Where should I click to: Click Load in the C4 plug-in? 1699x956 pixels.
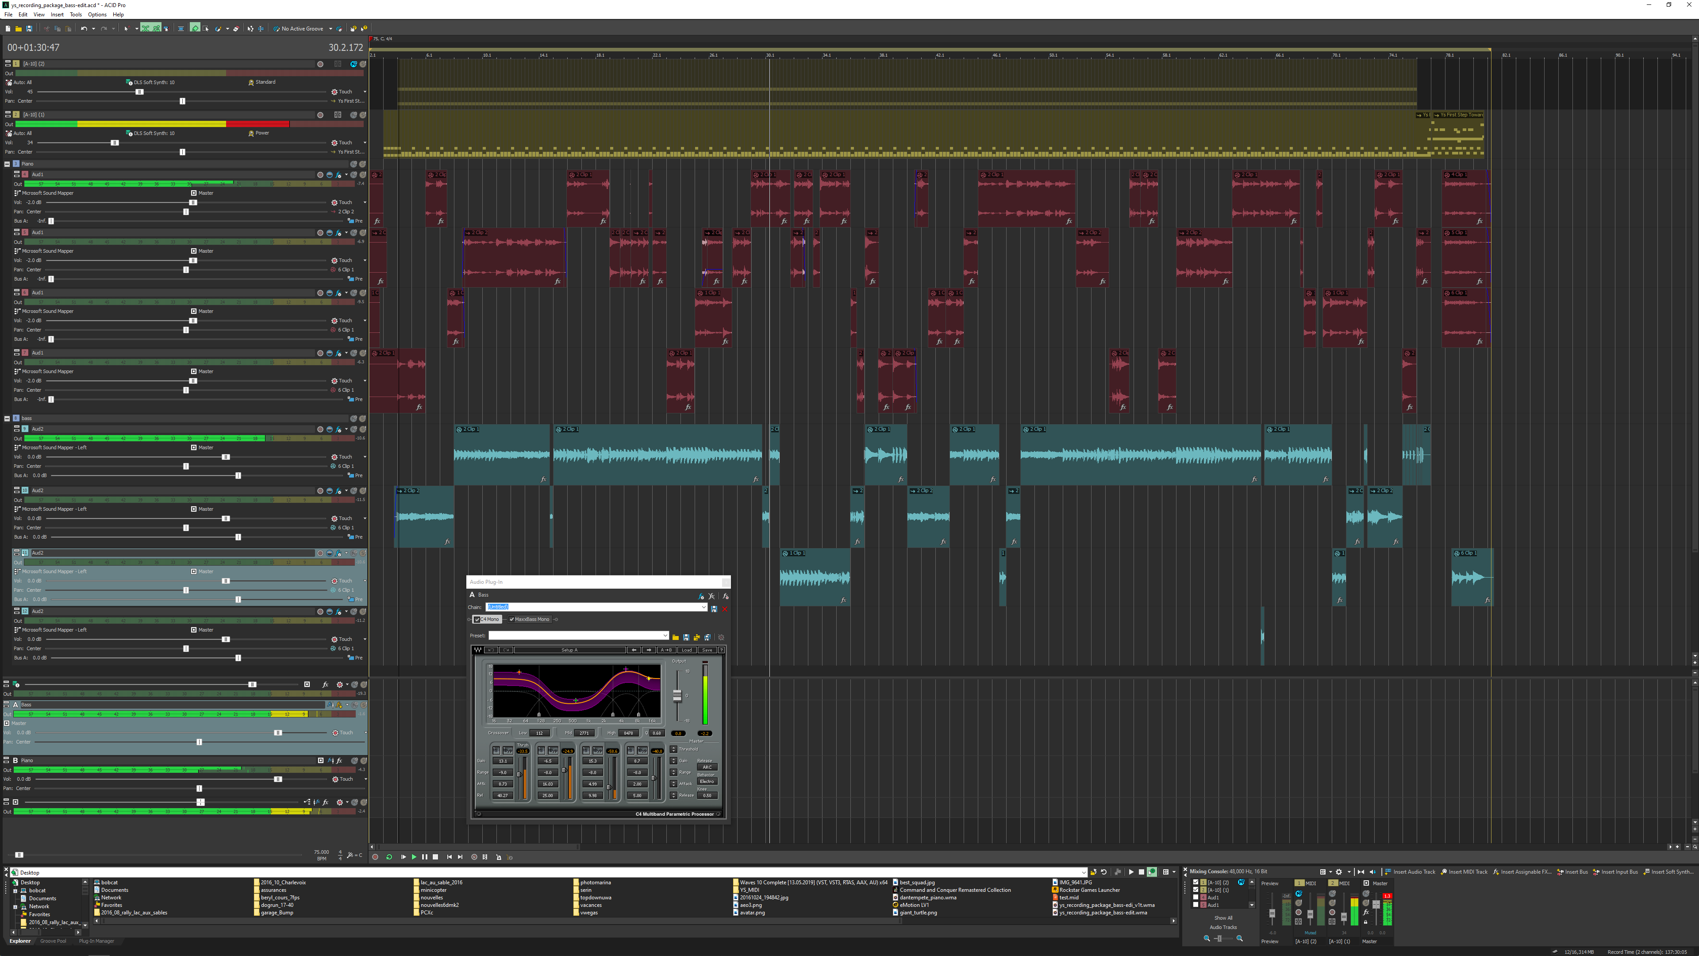click(687, 651)
